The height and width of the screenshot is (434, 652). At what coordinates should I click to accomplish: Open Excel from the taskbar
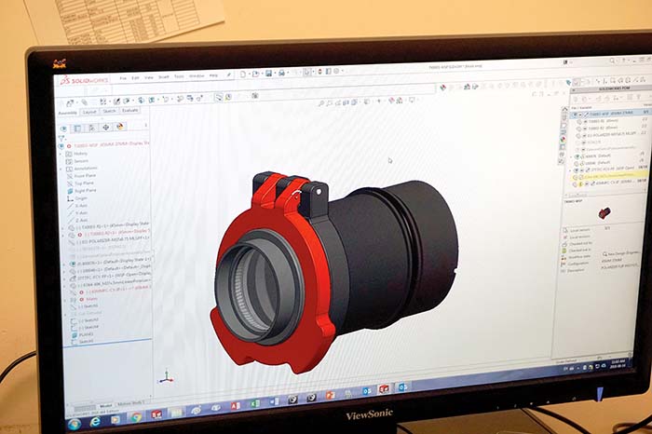pos(254,403)
